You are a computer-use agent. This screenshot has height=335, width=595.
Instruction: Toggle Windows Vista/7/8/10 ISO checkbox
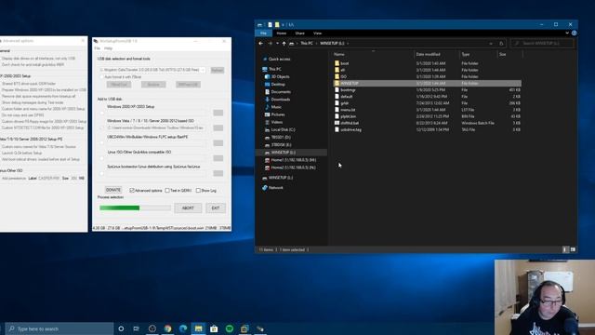click(x=101, y=128)
